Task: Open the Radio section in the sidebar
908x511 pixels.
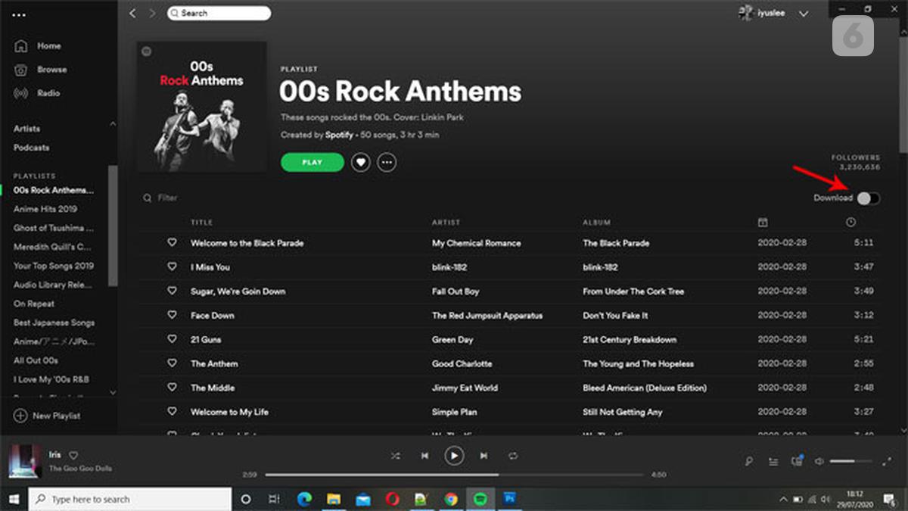Action: [x=49, y=93]
